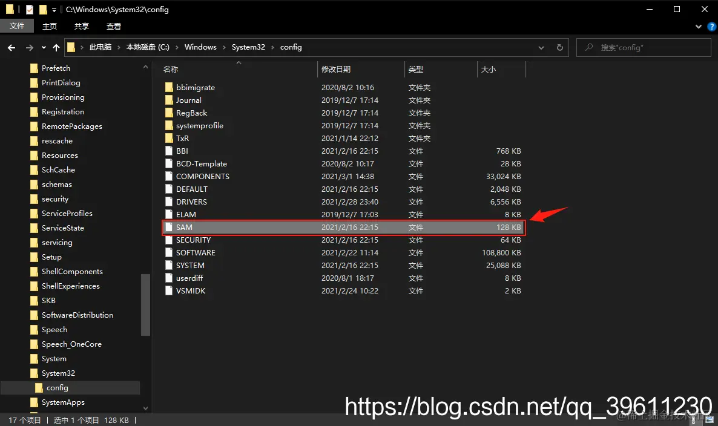
Task: Click the navigation pane scroll up arrow
Action: (146, 67)
